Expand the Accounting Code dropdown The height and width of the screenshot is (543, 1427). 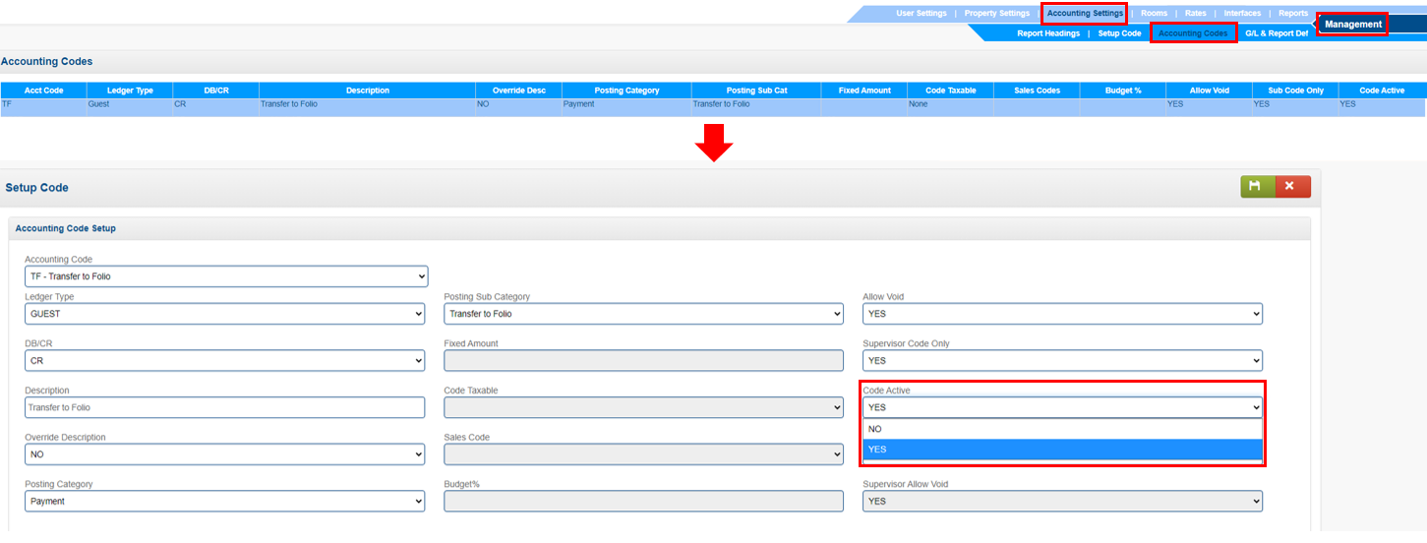pyautogui.click(x=226, y=276)
